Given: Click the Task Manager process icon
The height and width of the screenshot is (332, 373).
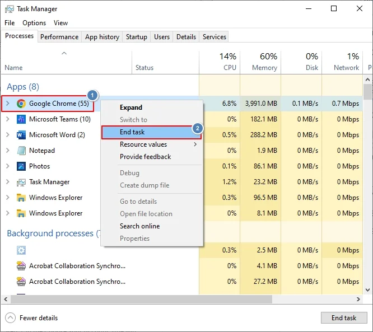Looking at the screenshot, I should (x=21, y=182).
